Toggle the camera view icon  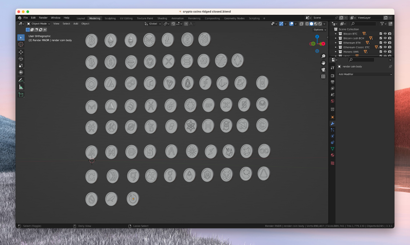tap(323, 70)
